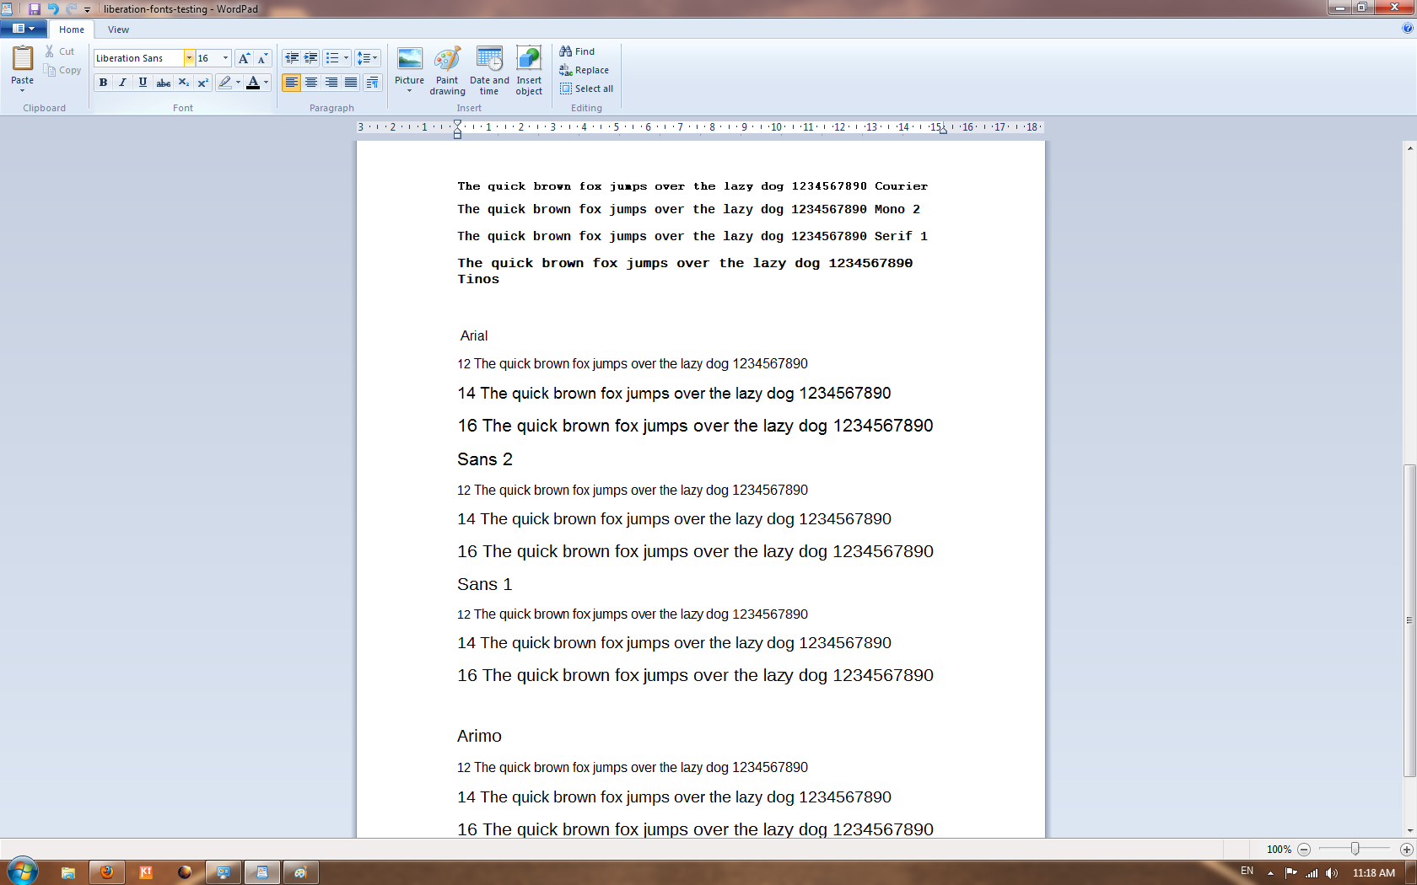Viewport: 1417px width, 885px height.
Task: Click the vertical scrollbar thumb
Action: 1409,620
